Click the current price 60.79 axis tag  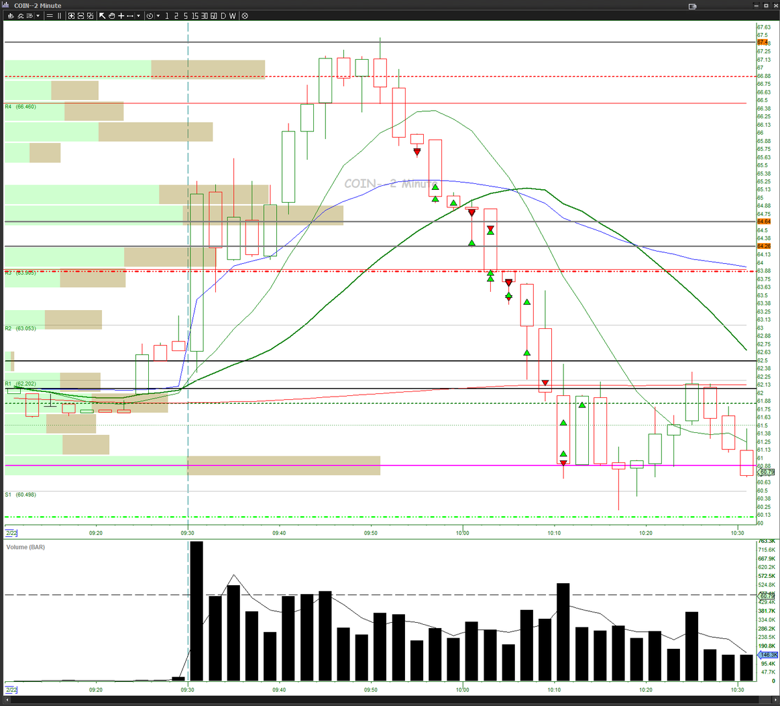pyautogui.click(x=766, y=473)
